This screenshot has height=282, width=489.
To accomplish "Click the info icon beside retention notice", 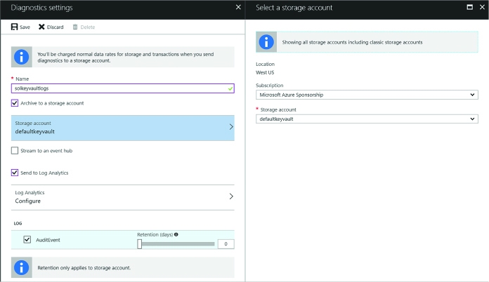I will point(22,267).
